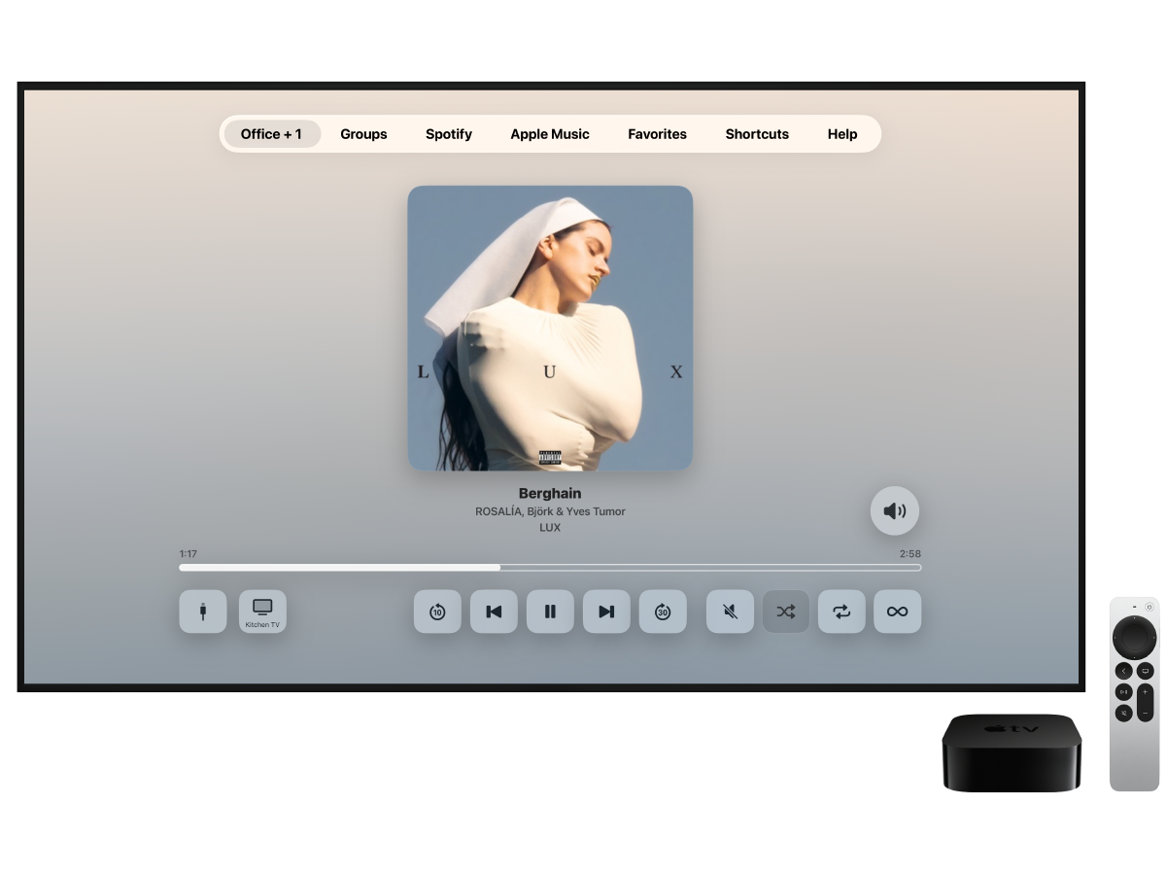Skip back 10 seconds
The height and width of the screenshot is (875, 1166).
pos(437,612)
